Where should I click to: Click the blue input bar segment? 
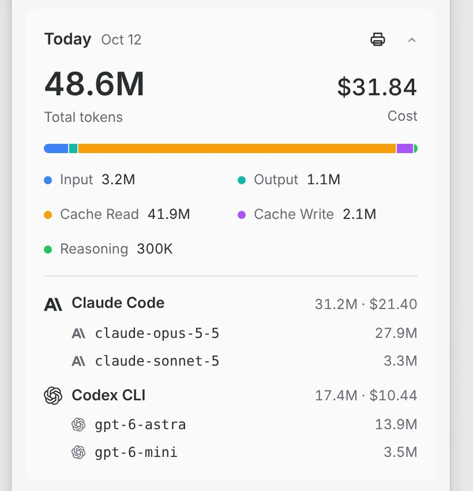(x=56, y=148)
